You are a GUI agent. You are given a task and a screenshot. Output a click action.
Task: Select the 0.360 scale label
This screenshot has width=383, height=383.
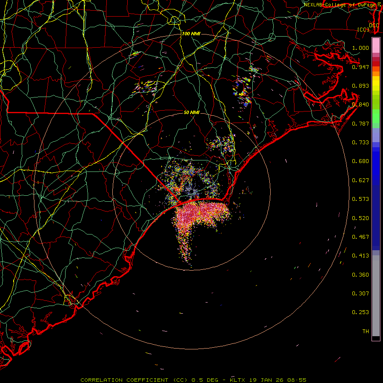click(360, 275)
